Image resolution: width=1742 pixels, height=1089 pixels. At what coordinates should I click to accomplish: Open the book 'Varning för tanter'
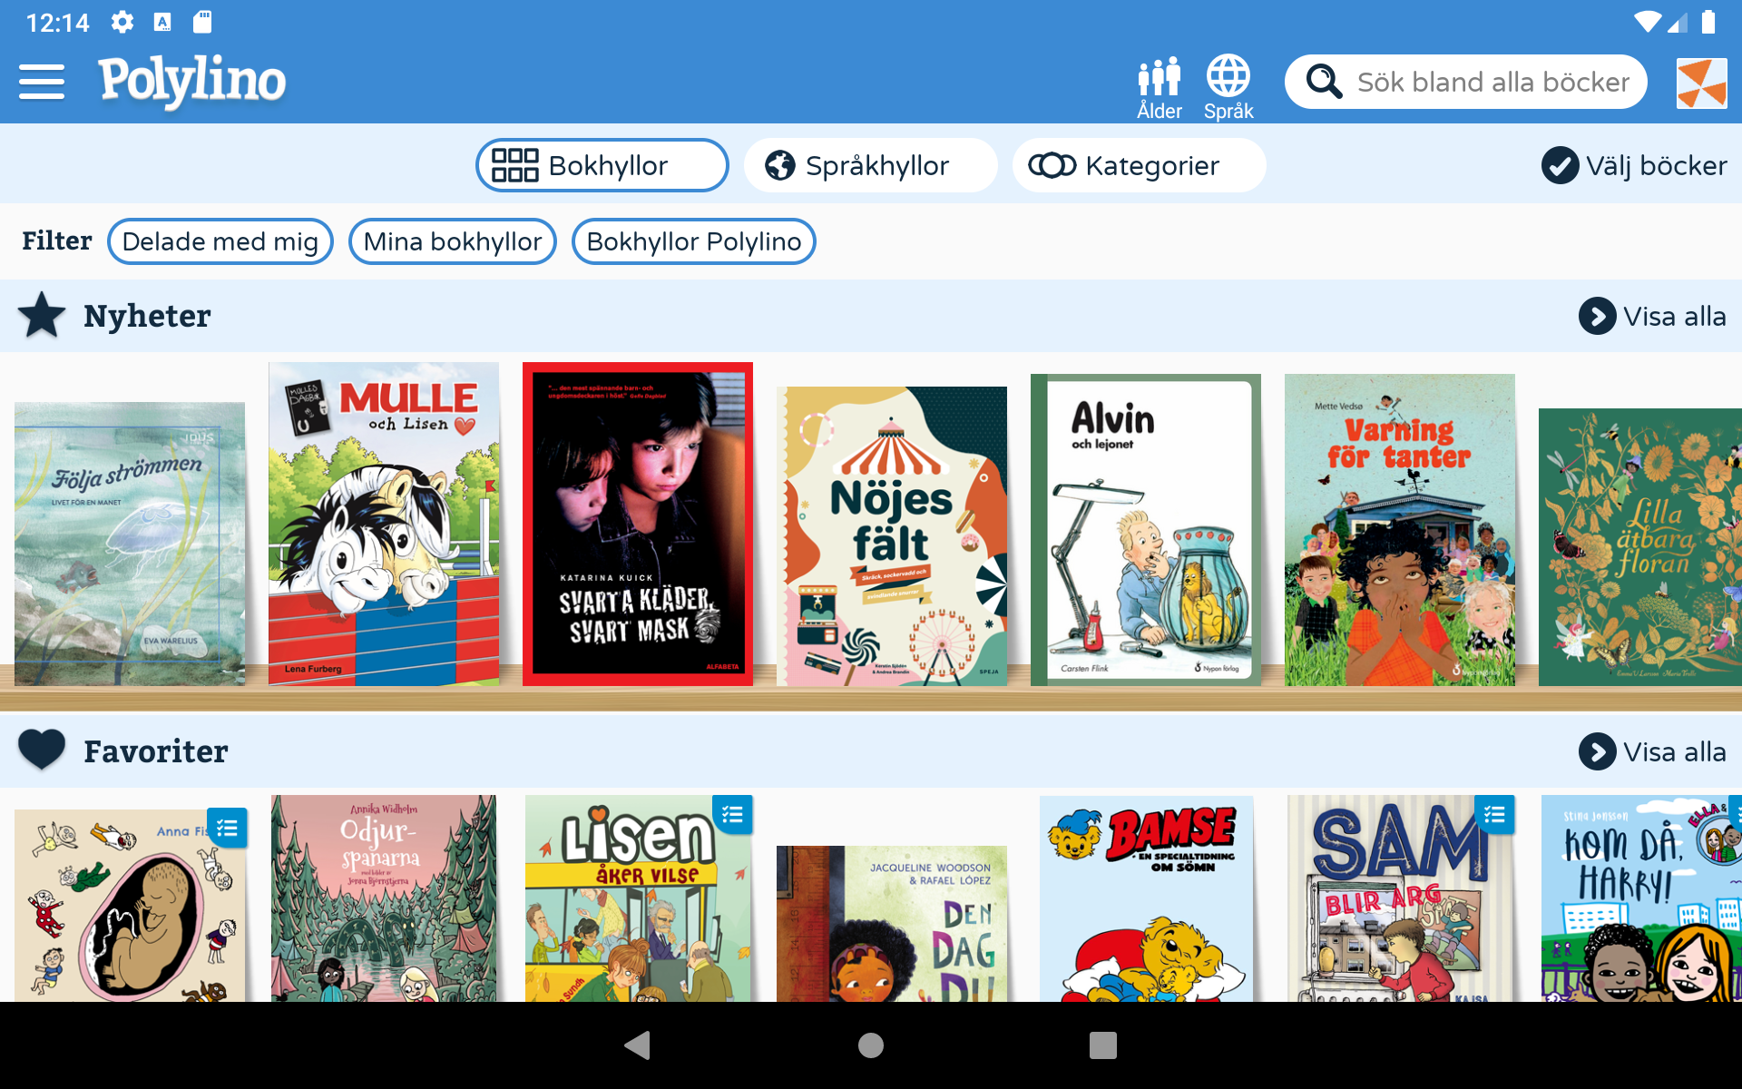click(1400, 529)
